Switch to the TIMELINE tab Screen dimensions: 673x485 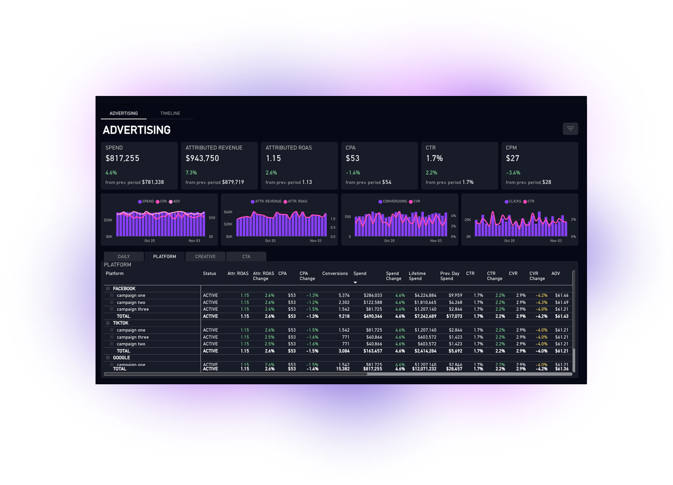(170, 113)
